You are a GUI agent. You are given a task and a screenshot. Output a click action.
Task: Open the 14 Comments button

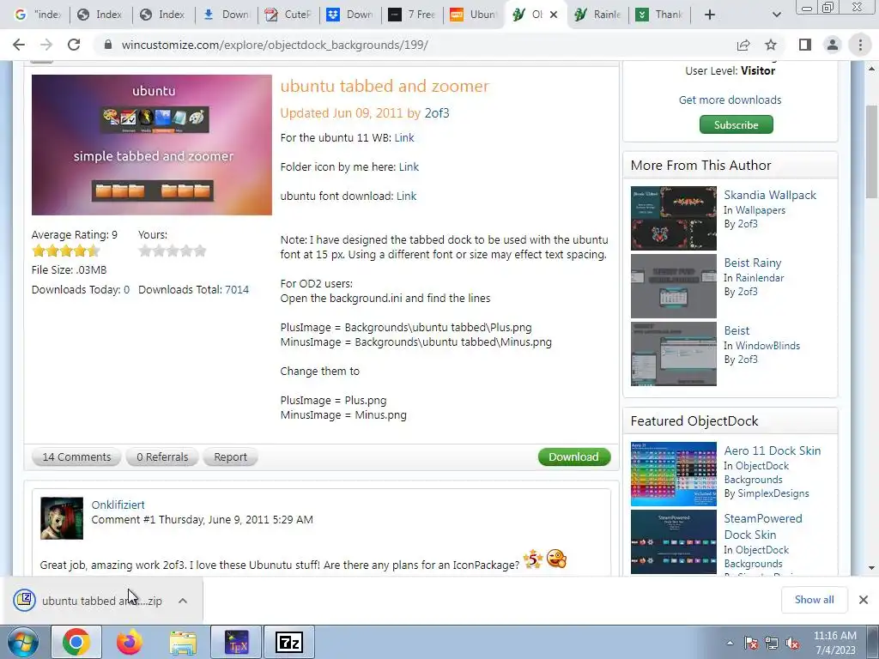click(x=76, y=457)
